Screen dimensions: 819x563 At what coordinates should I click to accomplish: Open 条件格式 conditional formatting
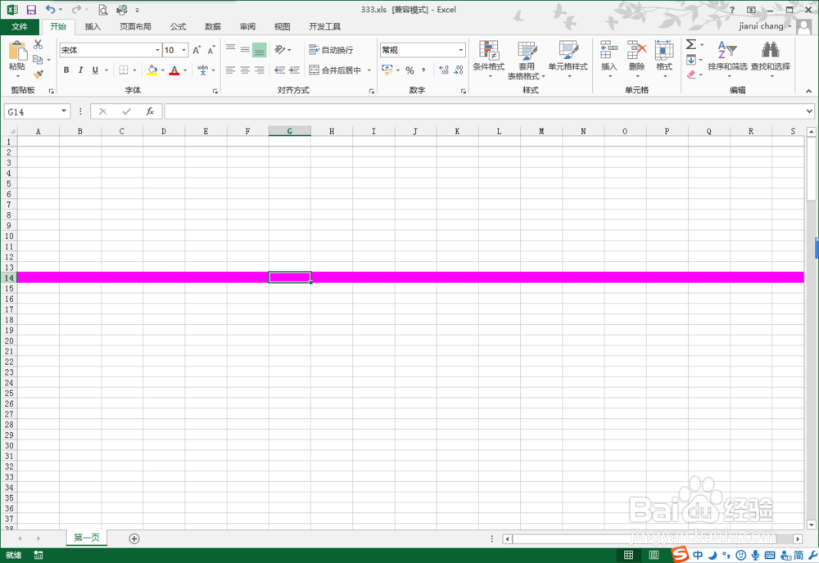tap(489, 60)
